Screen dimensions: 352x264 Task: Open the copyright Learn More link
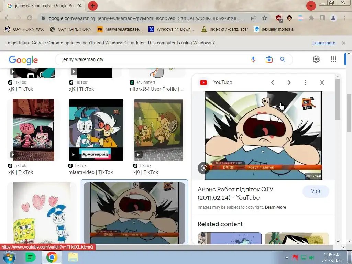pos(275,207)
